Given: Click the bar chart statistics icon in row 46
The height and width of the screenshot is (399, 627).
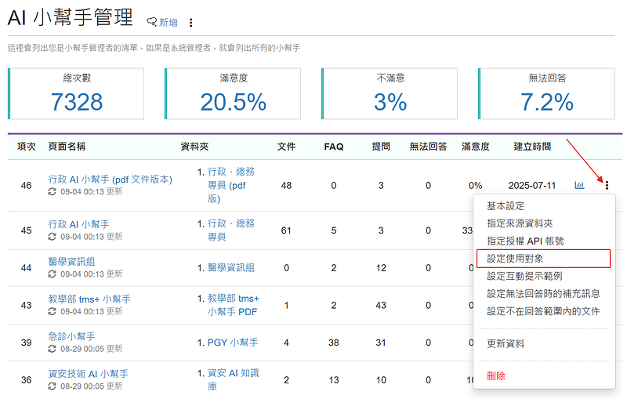Looking at the screenshot, I should click(580, 186).
